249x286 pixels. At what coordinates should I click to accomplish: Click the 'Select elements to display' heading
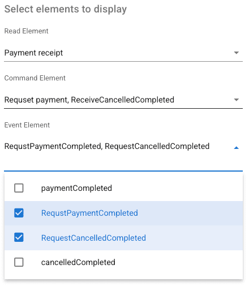(x=66, y=9)
